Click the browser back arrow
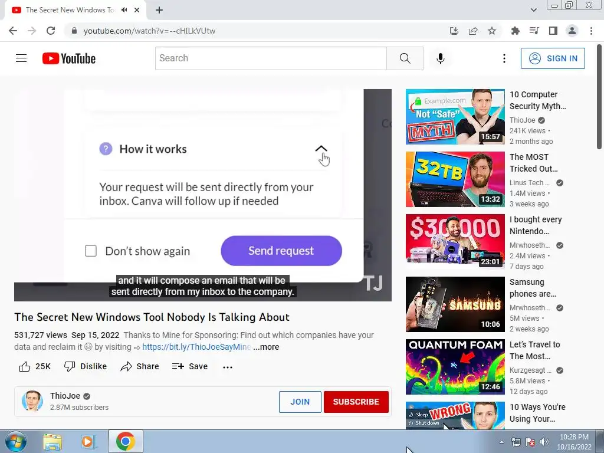The width and height of the screenshot is (604, 453). coord(13,31)
